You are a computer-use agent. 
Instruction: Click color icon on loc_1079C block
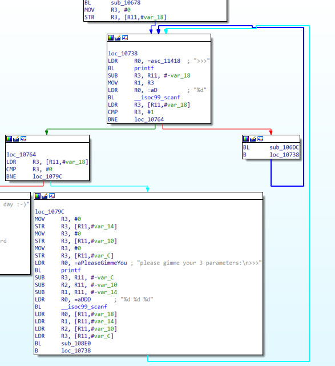pyautogui.click(x=38, y=196)
